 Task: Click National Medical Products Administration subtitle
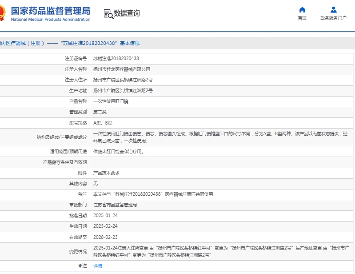(51, 20)
